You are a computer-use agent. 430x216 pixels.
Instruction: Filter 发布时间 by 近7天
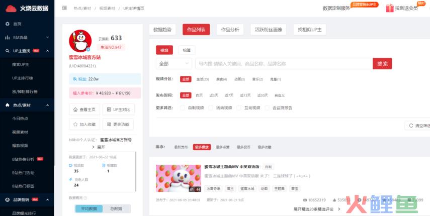229,95
